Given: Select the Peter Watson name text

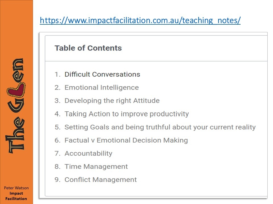Looking at the screenshot, I should (x=16, y=188).
